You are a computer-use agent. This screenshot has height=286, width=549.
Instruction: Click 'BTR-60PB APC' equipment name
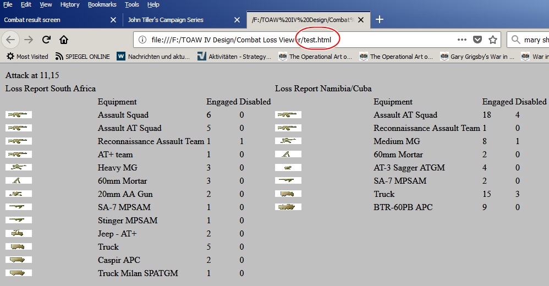click(403, 207)
